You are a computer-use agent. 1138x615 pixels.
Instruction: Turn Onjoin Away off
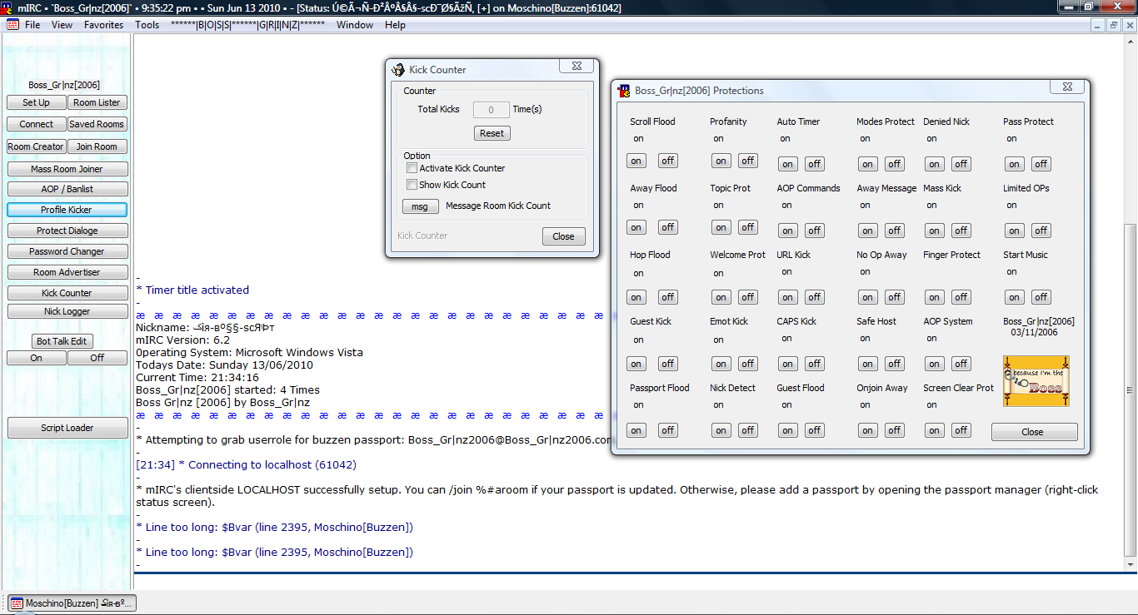pos(895,430)
